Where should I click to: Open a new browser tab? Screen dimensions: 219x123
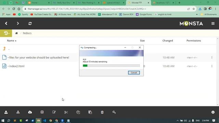point(179,3)
